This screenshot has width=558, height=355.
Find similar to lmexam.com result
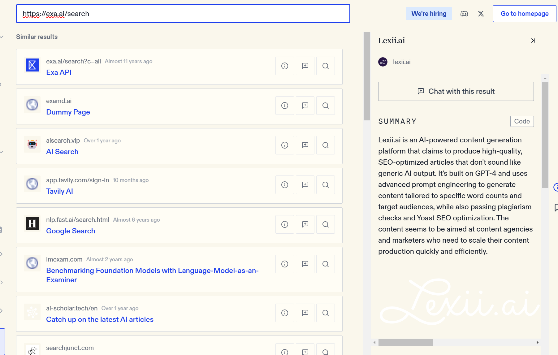pyautogui.click(x=326, y=264)
